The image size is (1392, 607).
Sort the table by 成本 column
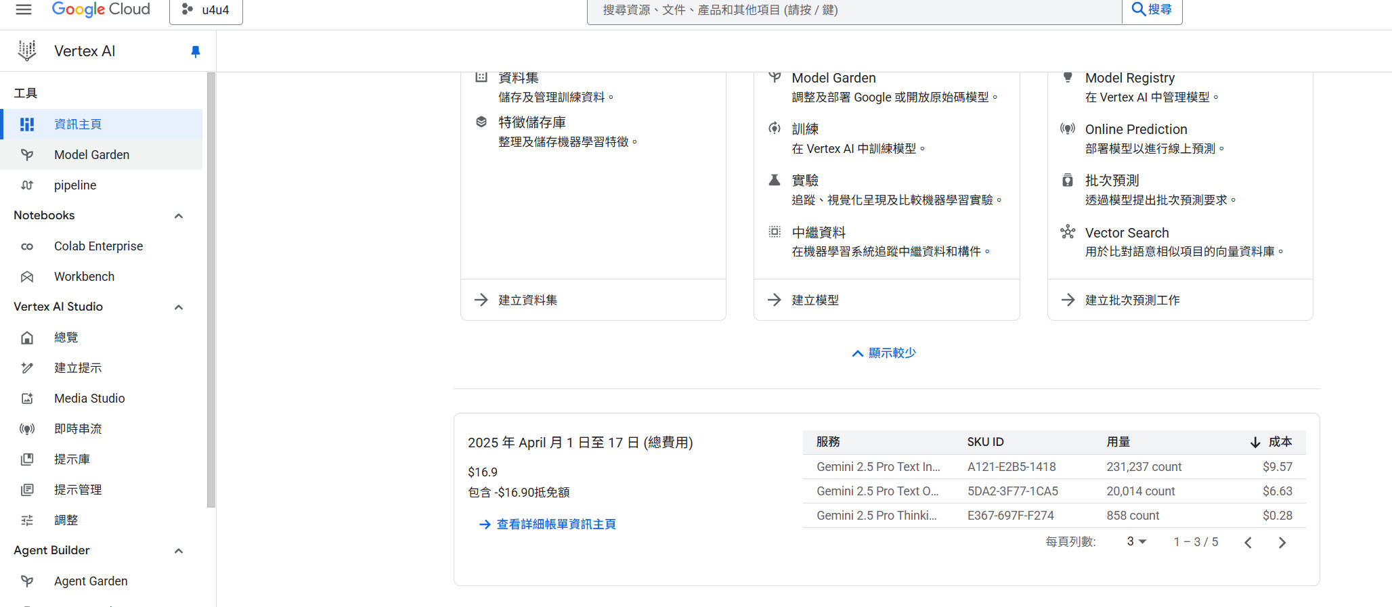[x=1279, y=442]
